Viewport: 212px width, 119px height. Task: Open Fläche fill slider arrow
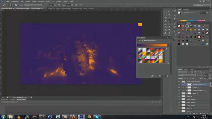point(210,78)
